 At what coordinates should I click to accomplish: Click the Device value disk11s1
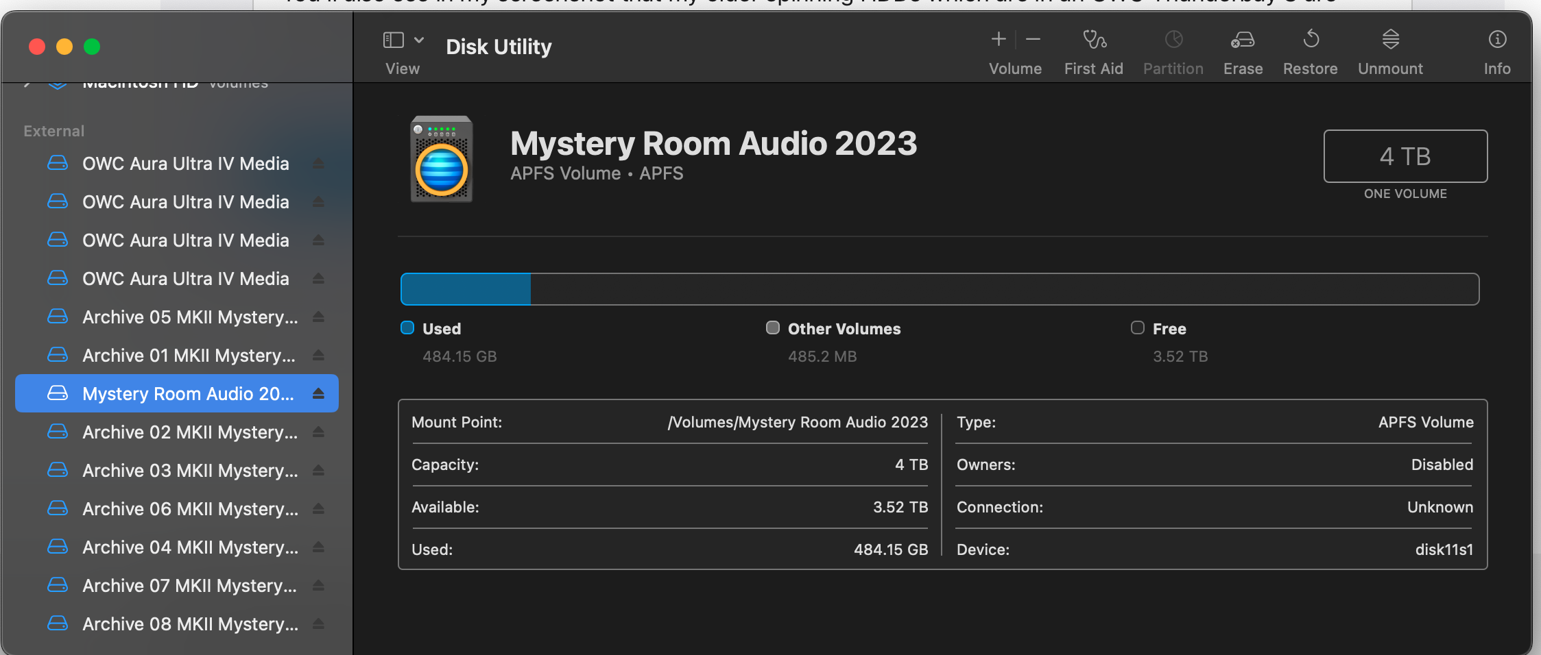pos(1444,549)
